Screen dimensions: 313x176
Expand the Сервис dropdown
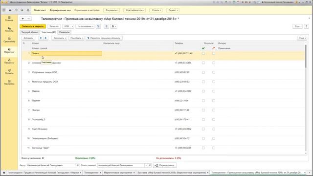pyautogui.click(x=173, y=10)
